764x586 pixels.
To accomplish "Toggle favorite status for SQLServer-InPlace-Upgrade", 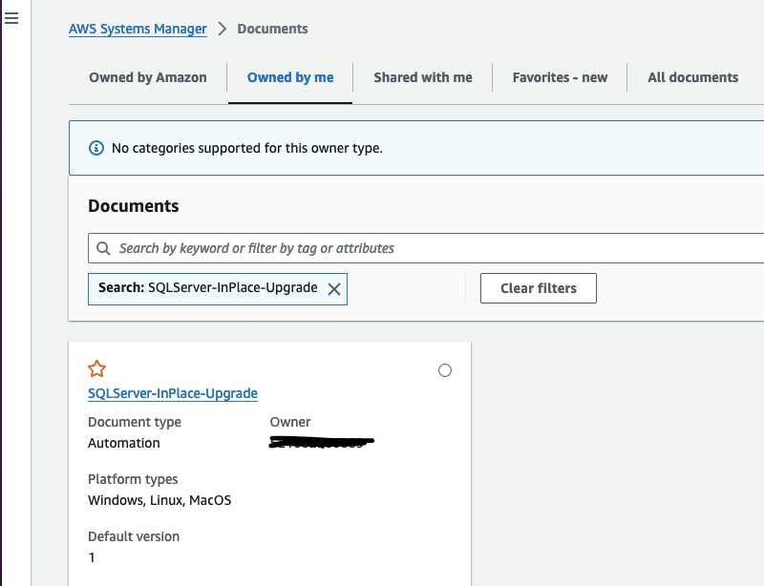I will pyautogui.click(x=96, y=368).
